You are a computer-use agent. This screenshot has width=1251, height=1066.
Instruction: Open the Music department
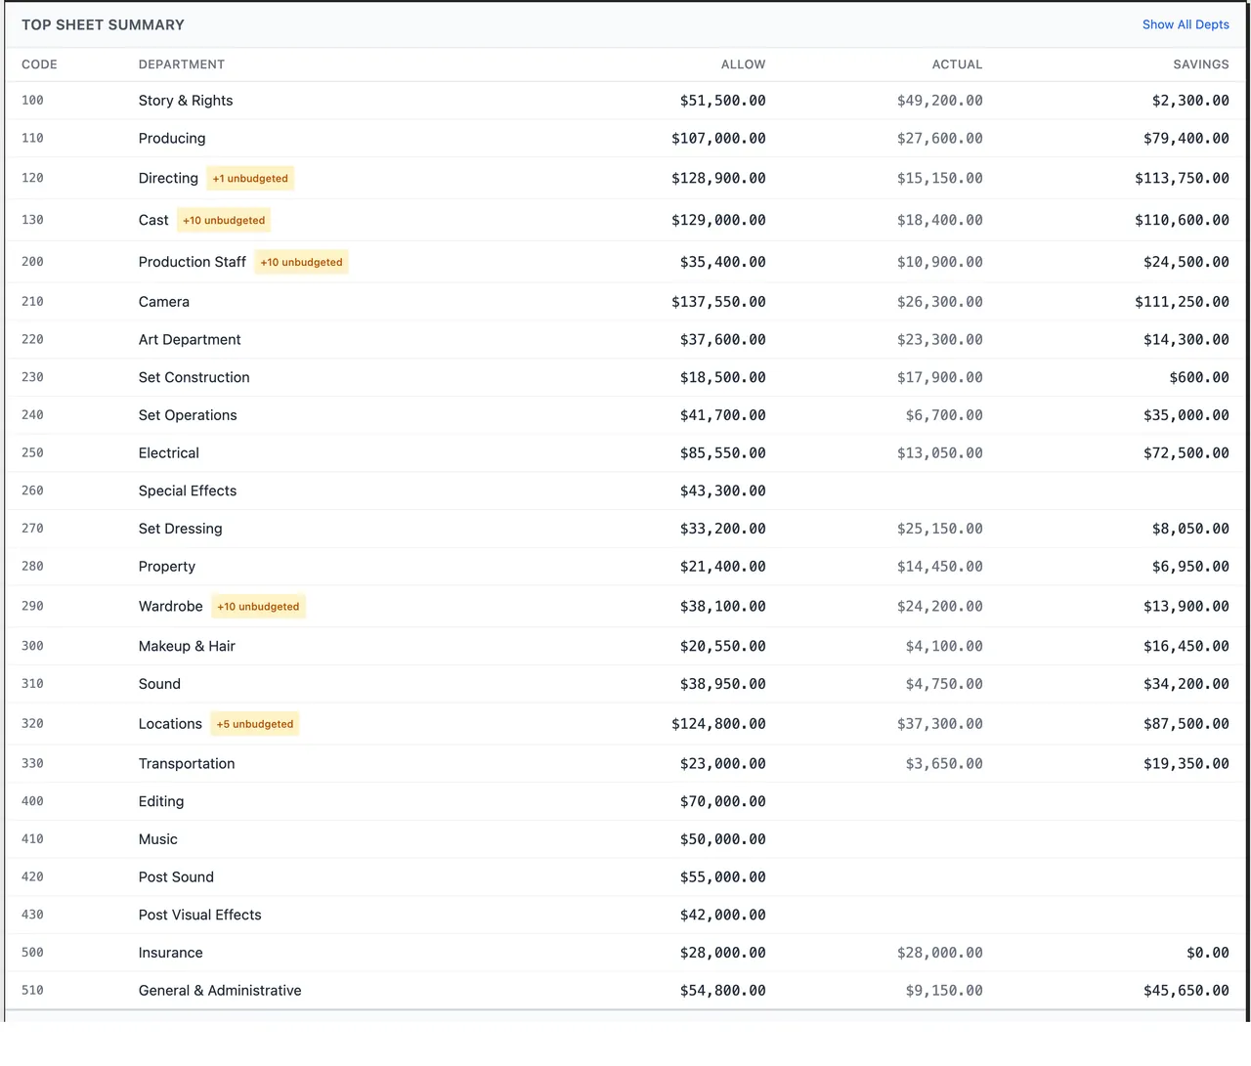[x=158, y=839]
